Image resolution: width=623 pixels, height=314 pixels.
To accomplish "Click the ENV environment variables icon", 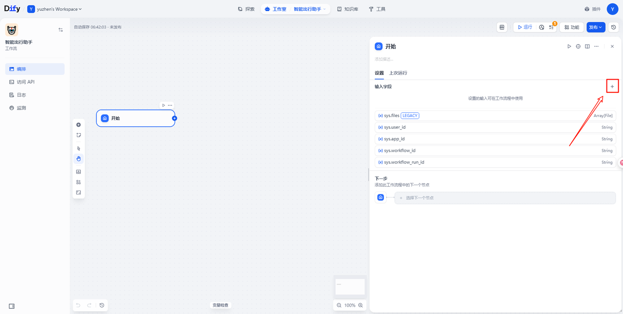I will 502,27.
